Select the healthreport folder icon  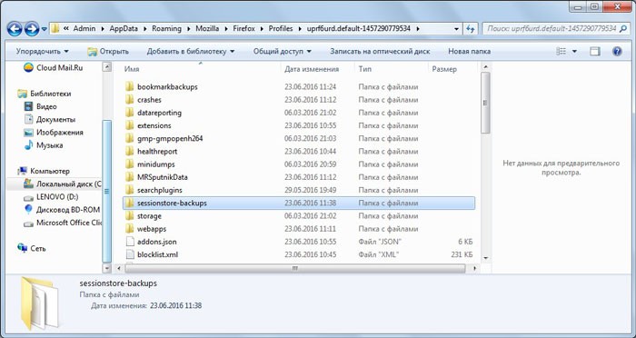click(x=130, y=152)
